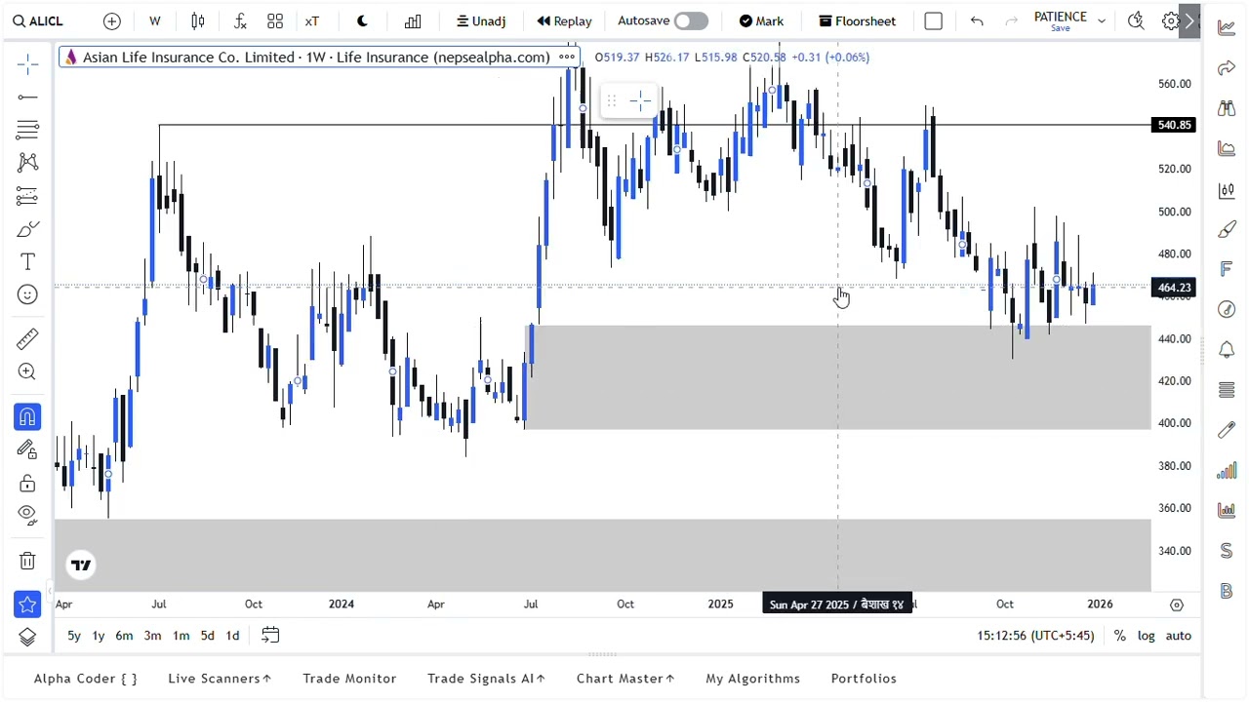Select the crosshair cursor tool
Viewport: 1249px width, 702px height.
[x=27, y=64]
